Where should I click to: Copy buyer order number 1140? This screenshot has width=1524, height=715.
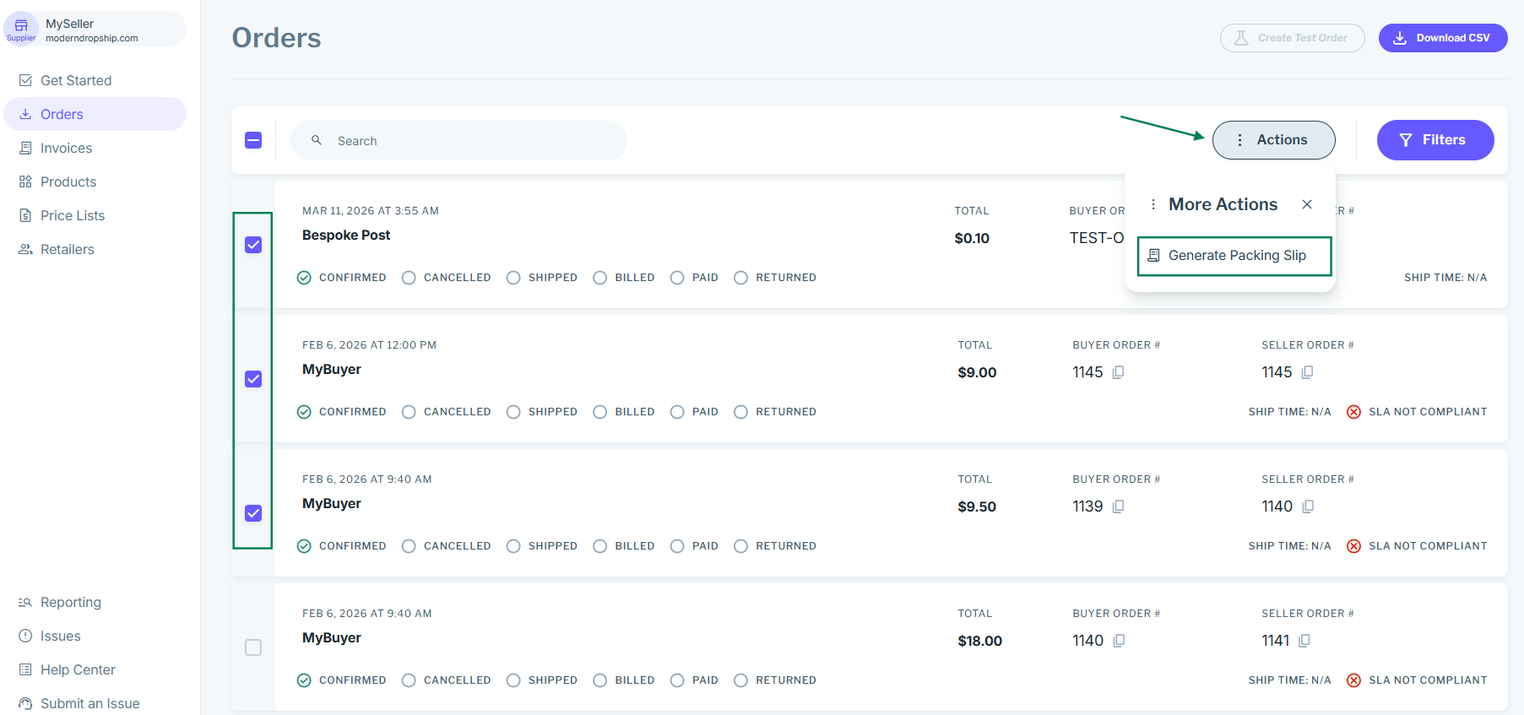coord(1119,641)
